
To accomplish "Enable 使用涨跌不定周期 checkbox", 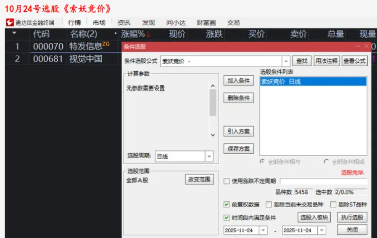I will tap(227, 181).
